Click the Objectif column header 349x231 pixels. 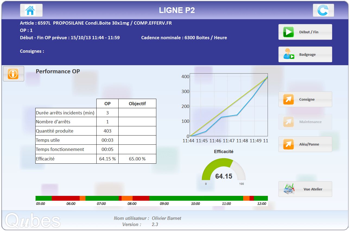[x=137, y=104]
